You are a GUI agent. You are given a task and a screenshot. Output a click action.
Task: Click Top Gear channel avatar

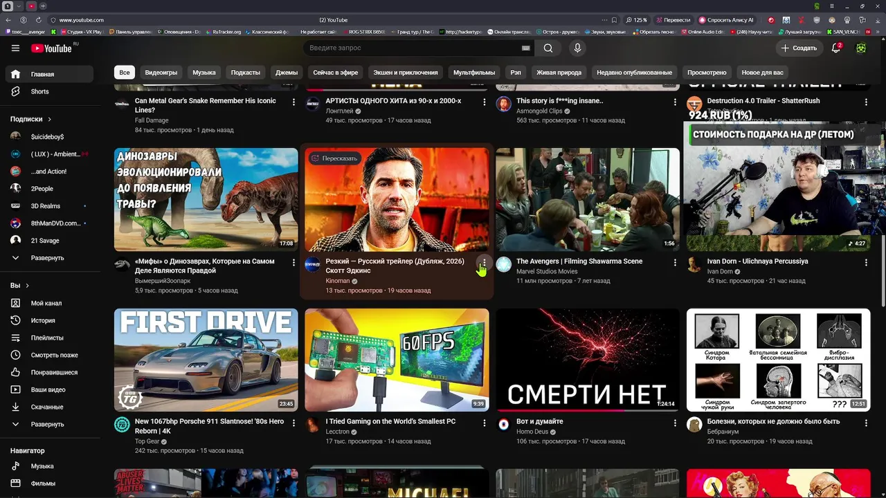(122, 425)
